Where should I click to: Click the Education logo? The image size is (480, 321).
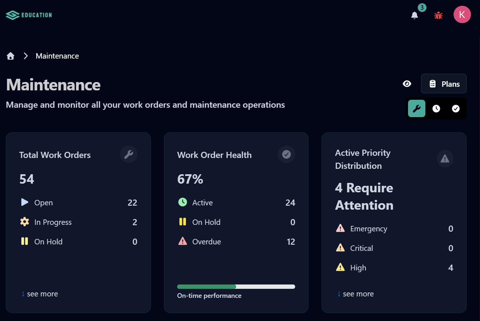[x=29, y=15]
